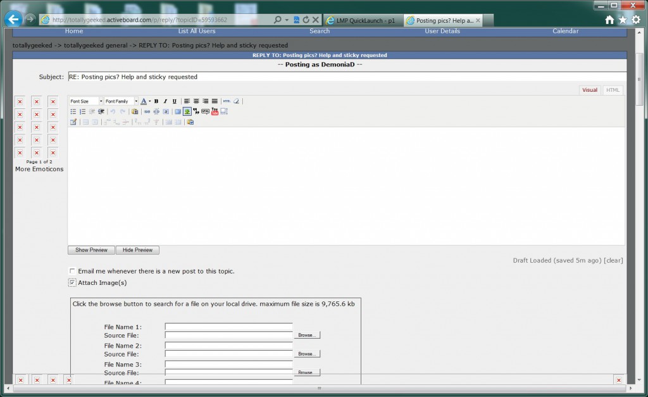The width and height of the screenshot is (648, 397).
Task: Insert a bulleted unordered list
Action: coord(73,111)
